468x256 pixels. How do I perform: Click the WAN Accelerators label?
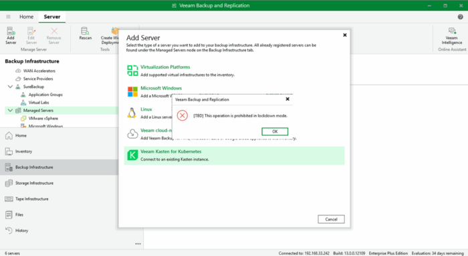pyautogui.click(x=39, y=71)
